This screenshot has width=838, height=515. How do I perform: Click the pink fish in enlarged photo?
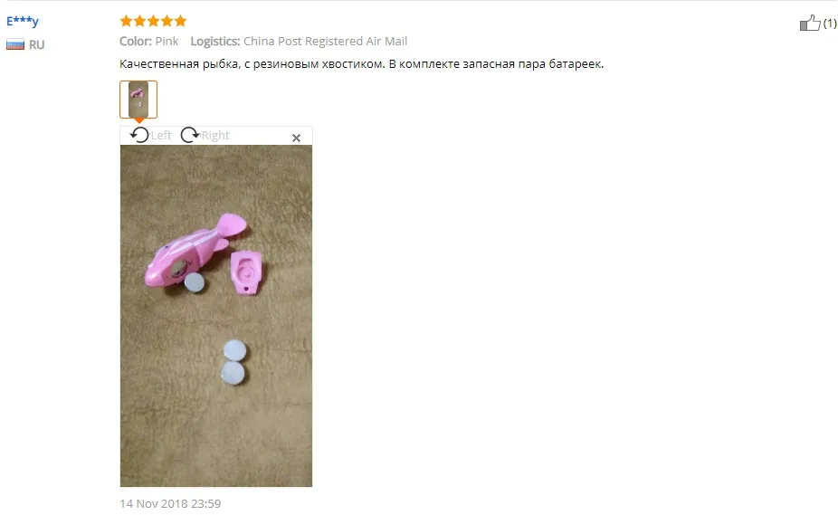coord(194,251)
